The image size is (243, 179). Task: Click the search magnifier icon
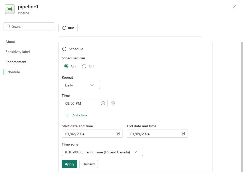point(8,26)
